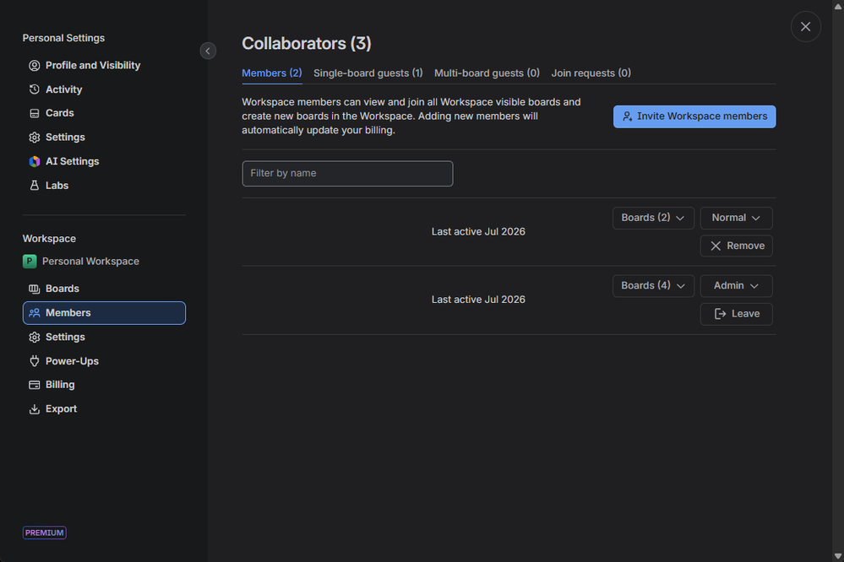Image resolution: width=844 pixels, height=562 pixels.
Task: Expand the Boards (4) dropdown
Action: (x=653, y=285)
